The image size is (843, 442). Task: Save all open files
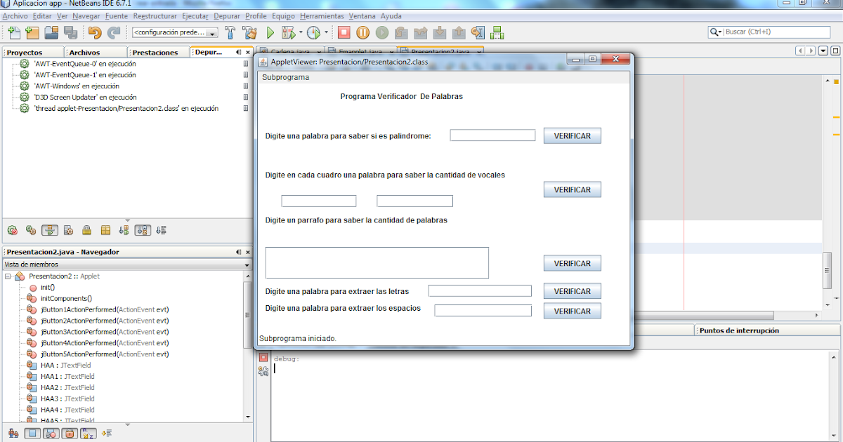(x=70, y=32)
